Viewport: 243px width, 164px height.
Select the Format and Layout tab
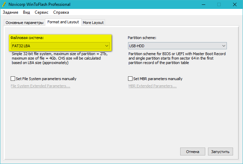click(63, 22)
